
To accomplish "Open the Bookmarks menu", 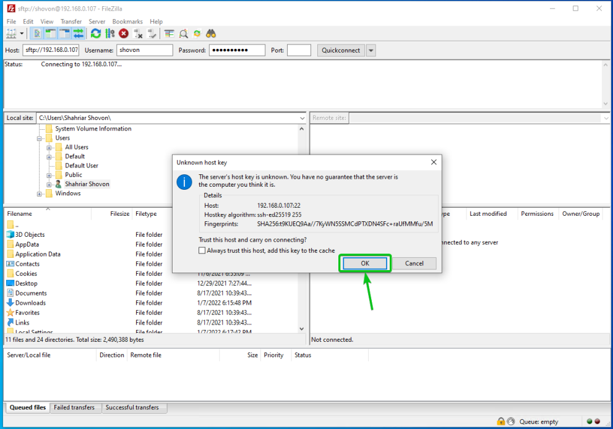I will click(x=127, y=22).
